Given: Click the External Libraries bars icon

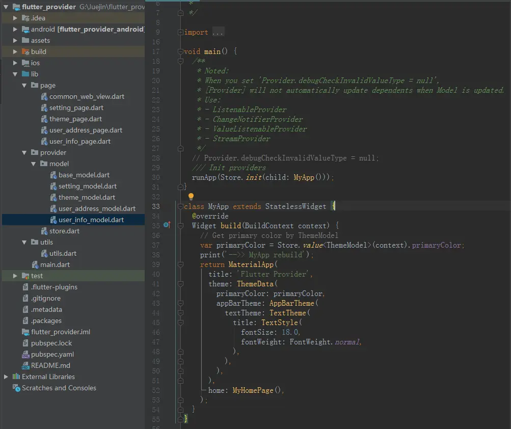Looking at the screenshot, I should (16, 377).
